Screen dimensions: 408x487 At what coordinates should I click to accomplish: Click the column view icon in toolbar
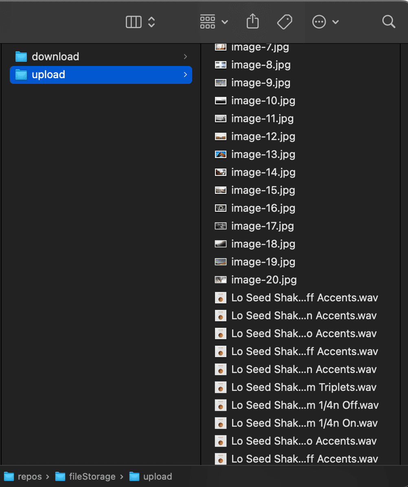(134, 22)
